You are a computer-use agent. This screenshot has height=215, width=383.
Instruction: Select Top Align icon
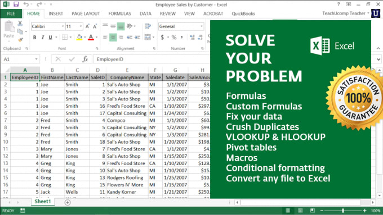[x=105, y=26]
